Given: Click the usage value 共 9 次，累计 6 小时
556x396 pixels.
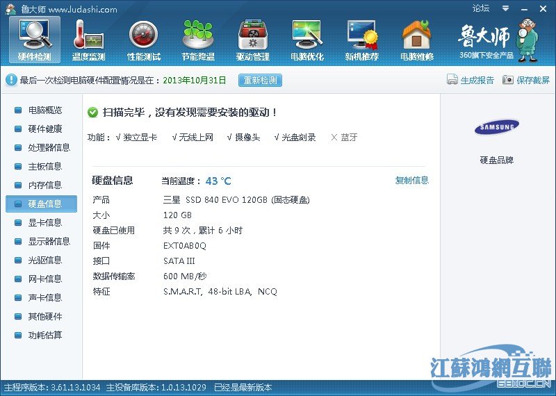Looking at the screenshot, I should coord(203,231).
